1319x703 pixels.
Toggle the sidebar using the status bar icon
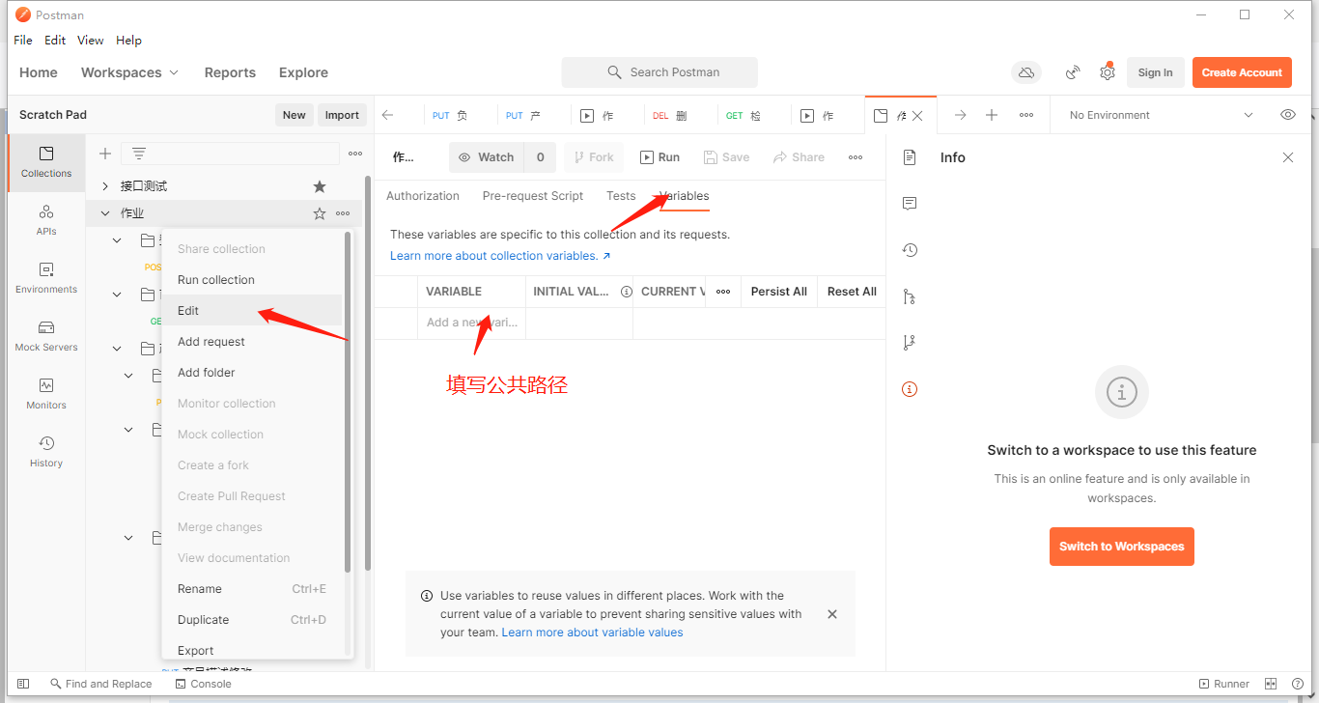[x=23, y=684]
